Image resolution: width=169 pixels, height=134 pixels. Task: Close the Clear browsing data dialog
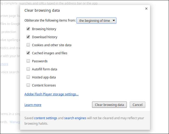tap(146, 9)
